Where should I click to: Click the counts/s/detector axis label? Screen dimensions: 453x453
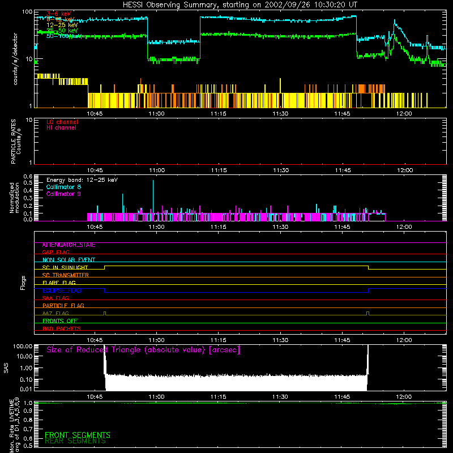point(15,59)
